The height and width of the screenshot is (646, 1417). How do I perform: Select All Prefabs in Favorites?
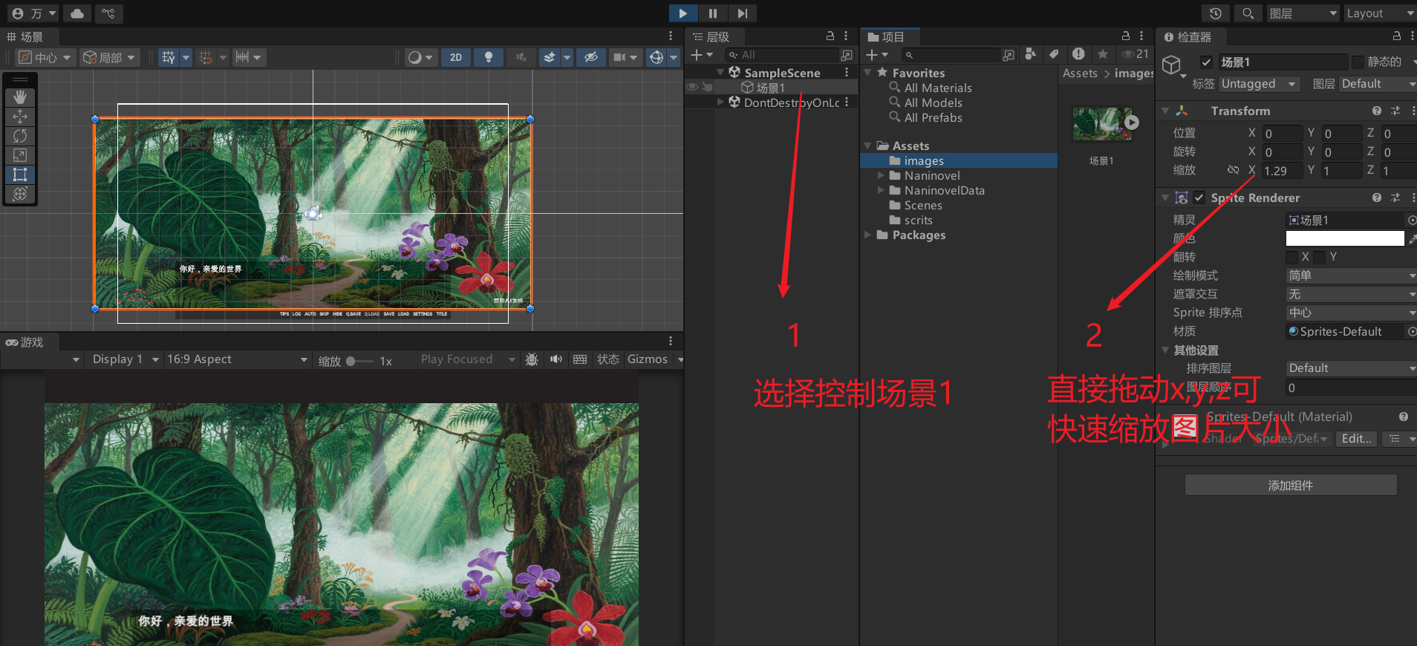[x=933, y=117]
